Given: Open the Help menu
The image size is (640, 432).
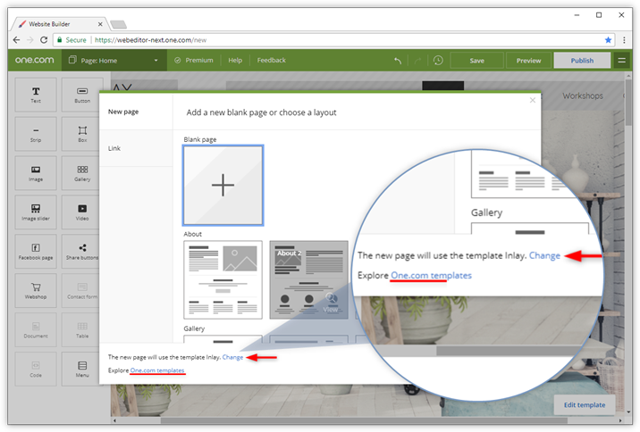Looking at the screenshot, I should pos(235,61).
